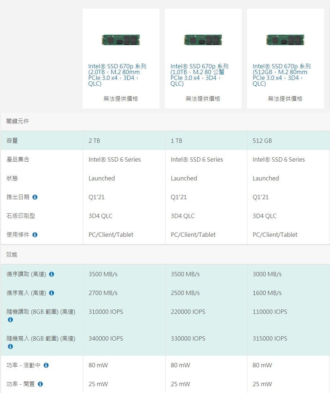This screenshot has width=330, height=393.
Task: Click 310000 IOPS random read value
Action: pyautogui.click(x=106, y=312)
